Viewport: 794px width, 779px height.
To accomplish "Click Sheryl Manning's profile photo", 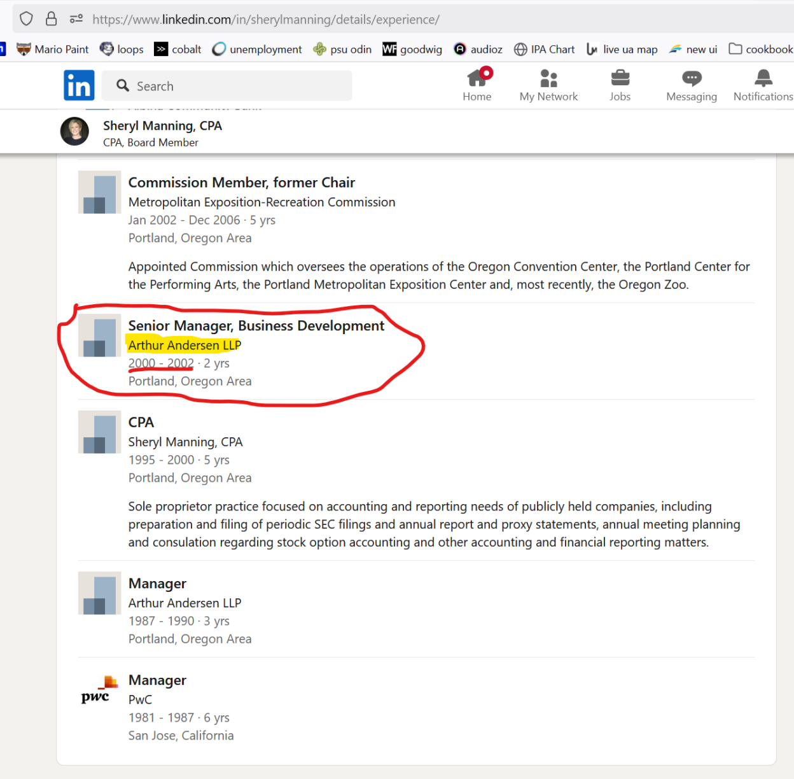I will (x=74, y=132).
